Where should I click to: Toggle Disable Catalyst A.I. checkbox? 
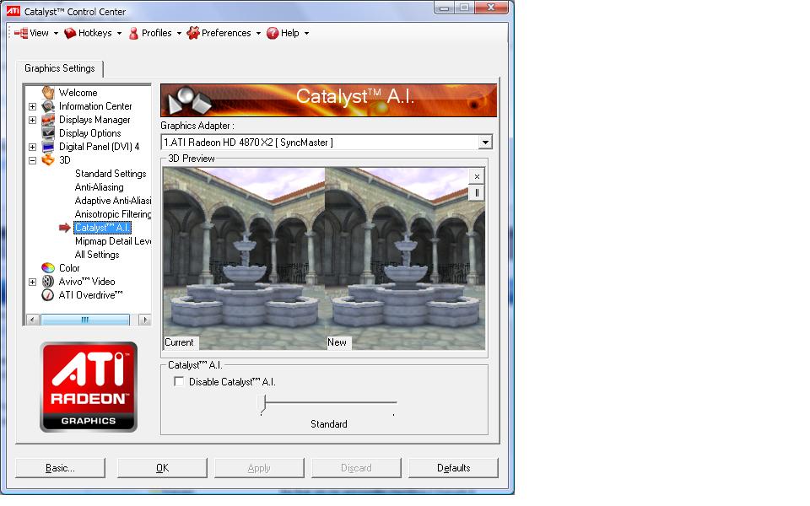[179, 381]
